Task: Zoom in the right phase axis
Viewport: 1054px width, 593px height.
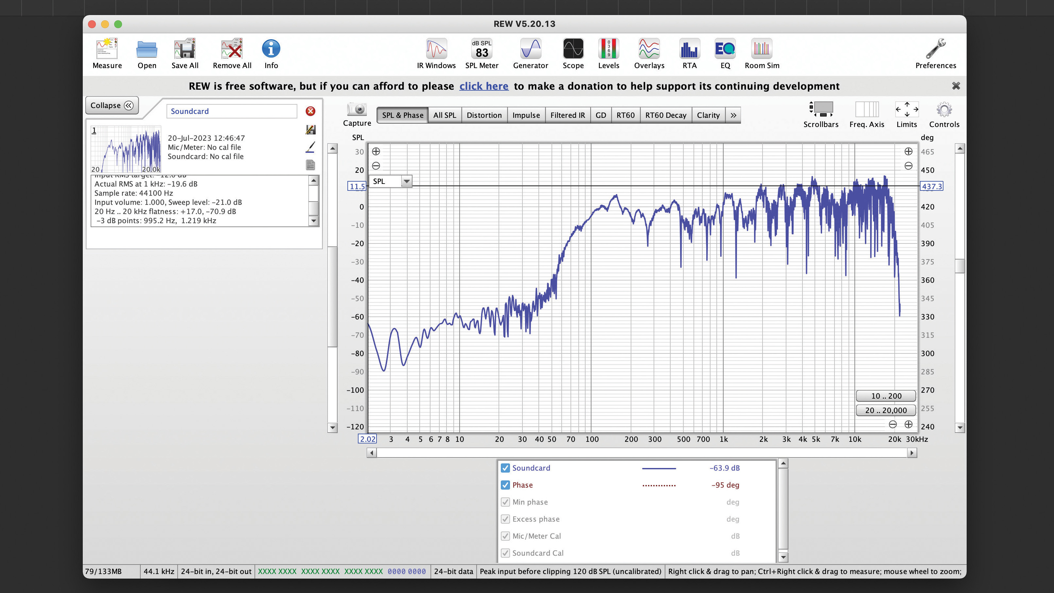Action: 908,152
